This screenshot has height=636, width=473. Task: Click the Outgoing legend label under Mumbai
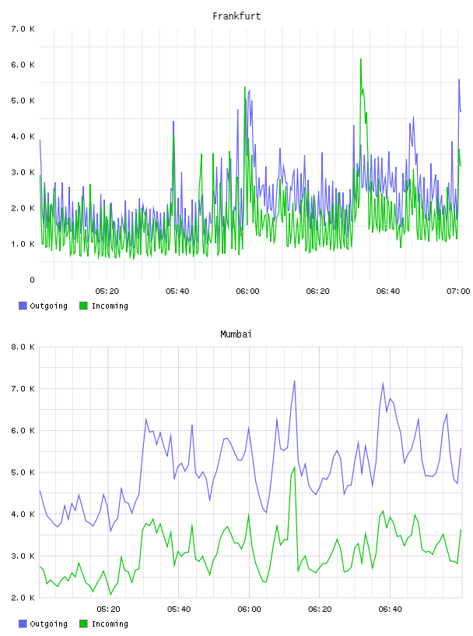[48, 624]
